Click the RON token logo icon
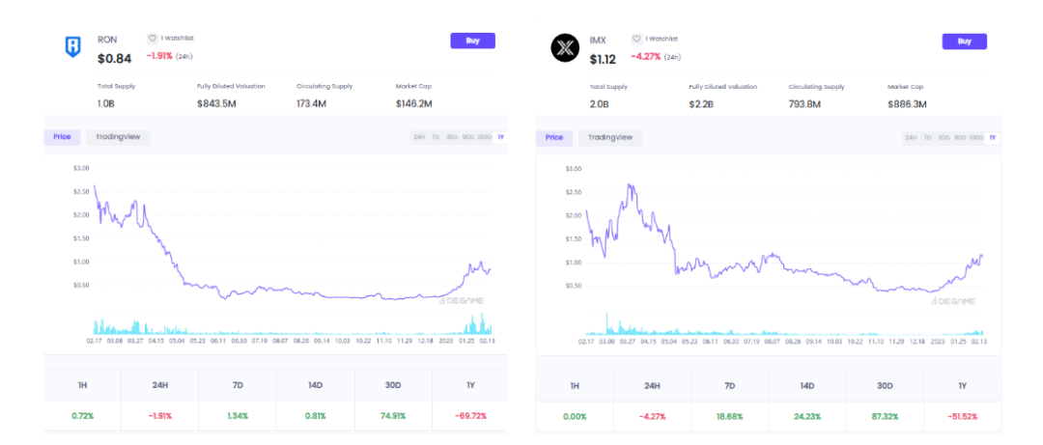Screen dimensions: 1043x445 click(x=72, y=46)
